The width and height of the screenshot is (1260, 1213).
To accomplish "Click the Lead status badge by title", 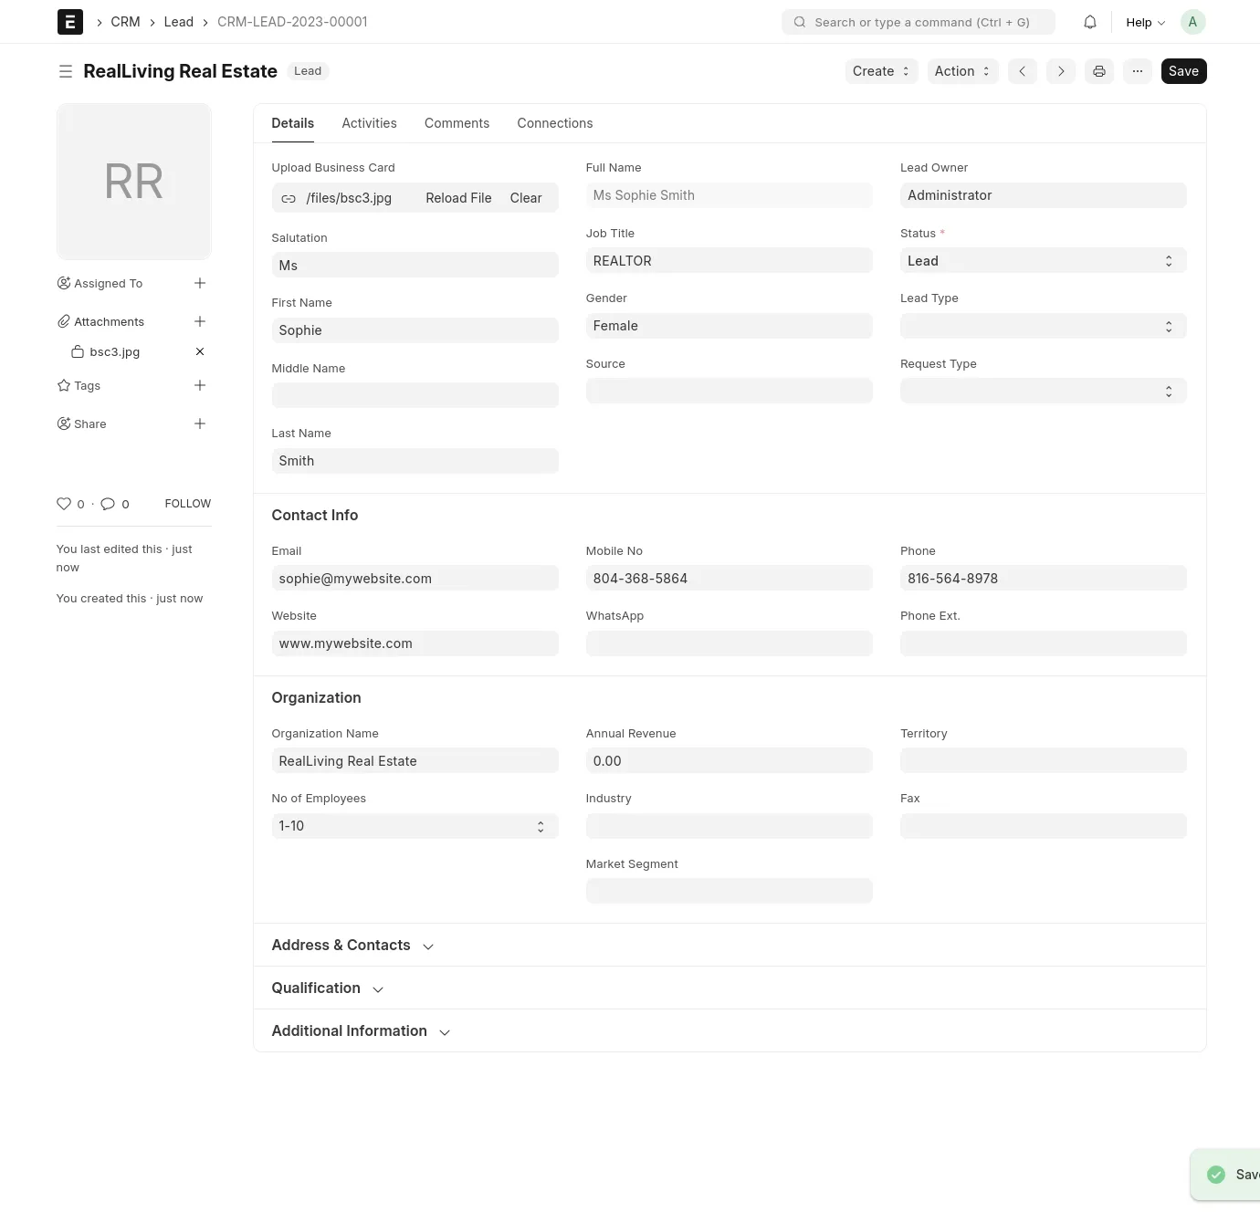I will click(x=308, y=71).
